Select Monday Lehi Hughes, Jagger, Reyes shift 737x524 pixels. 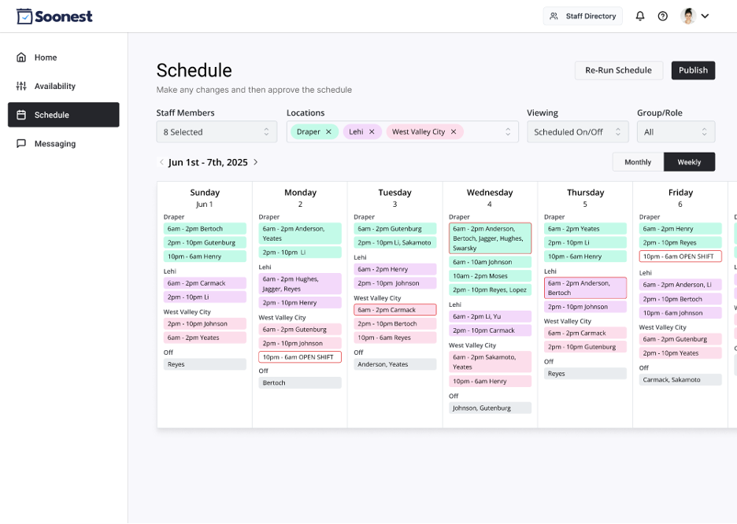tap(300, 283)
